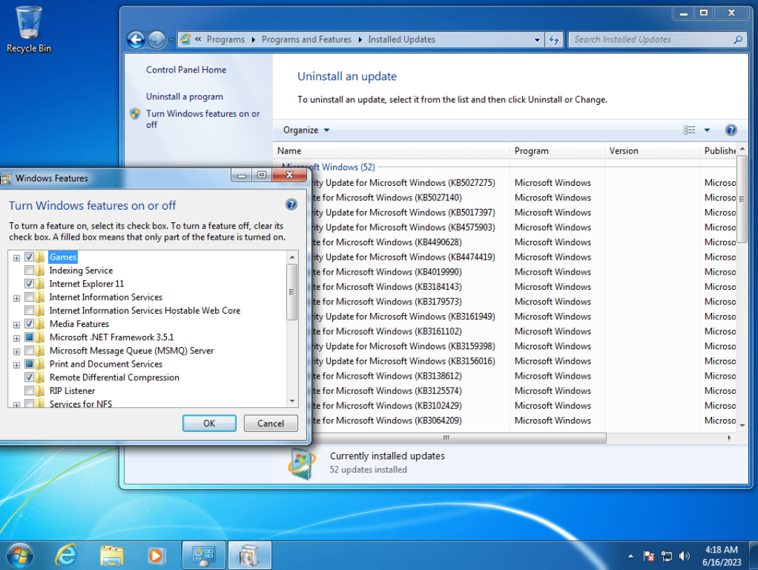Open help in Windows Features dialog
This screenshot has width=758, height=570.
[x=291, y=205]
